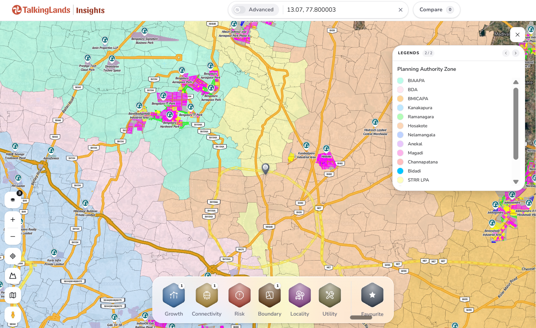Click the TalkingLands Insights logo
The image size is (536, 328).
click(58, 10)
